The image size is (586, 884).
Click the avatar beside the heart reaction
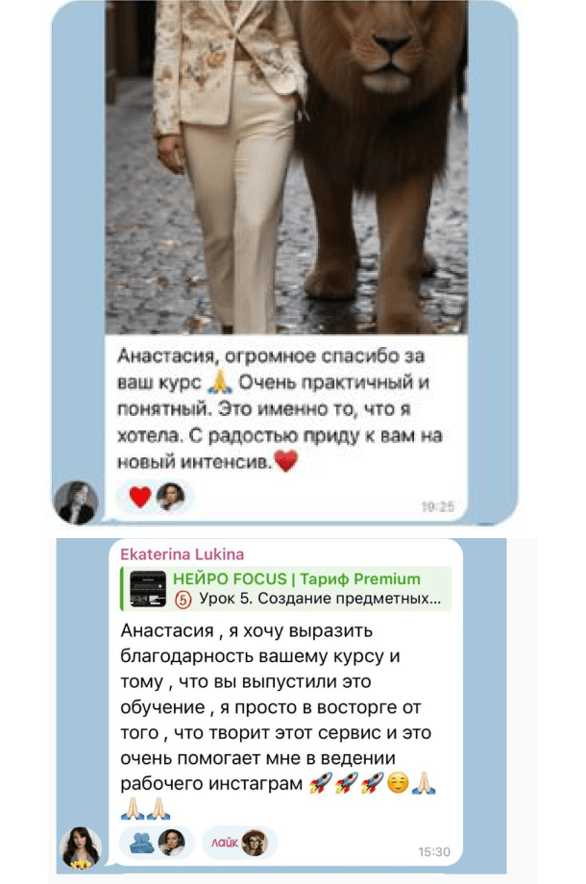tap(171, 497)
